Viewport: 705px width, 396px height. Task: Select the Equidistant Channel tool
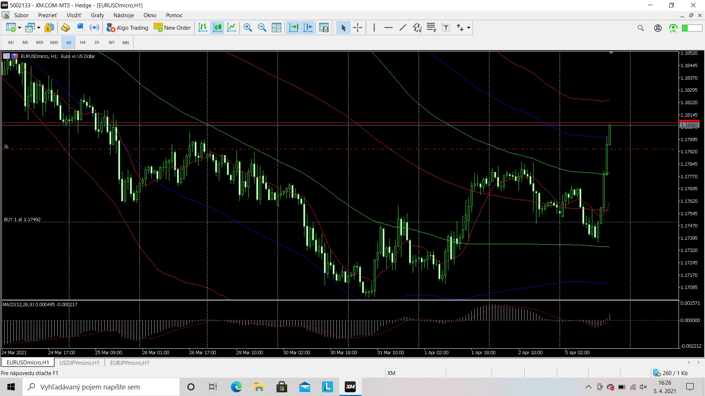tap(417, 27)
